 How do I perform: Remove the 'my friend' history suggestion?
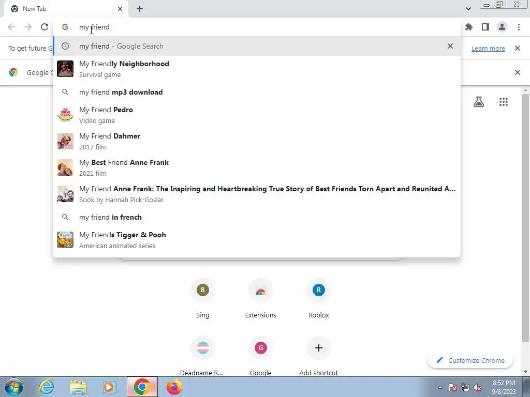pyautogui.click(x=450, y=46)
